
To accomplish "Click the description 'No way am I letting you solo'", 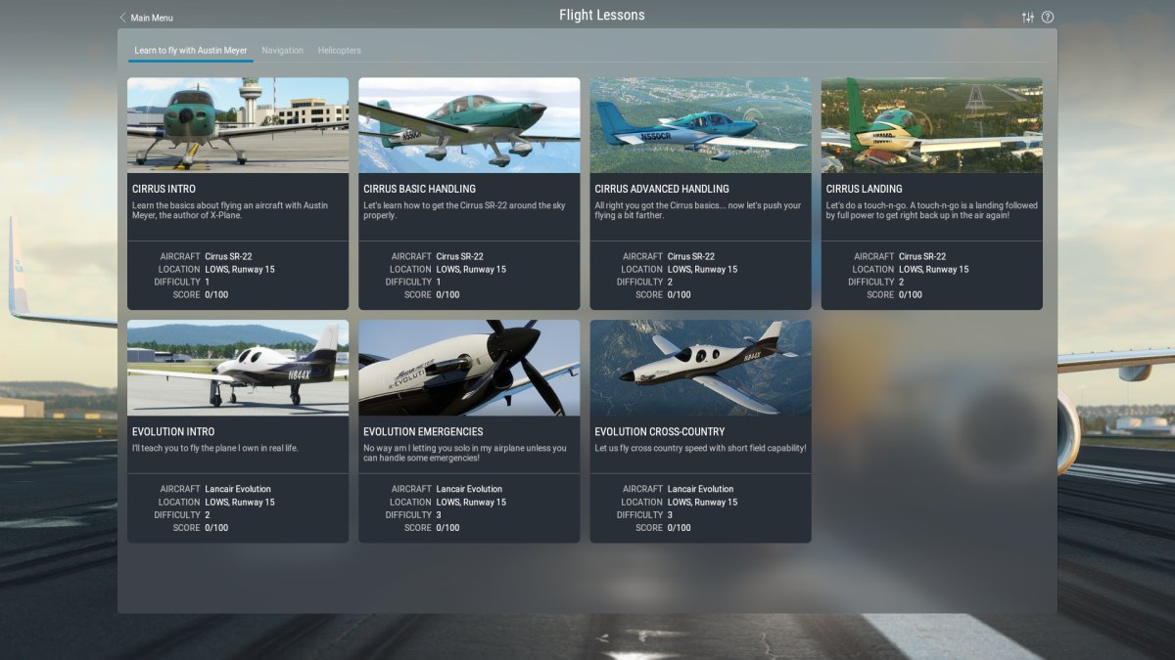I will coord(465,453).
